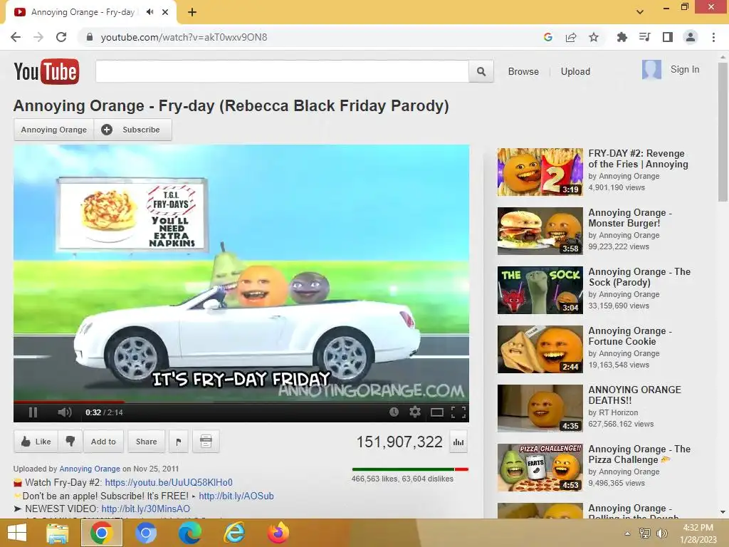
Task: Open taskbar clock showing 4:32 PM
Action: point(698,533)
